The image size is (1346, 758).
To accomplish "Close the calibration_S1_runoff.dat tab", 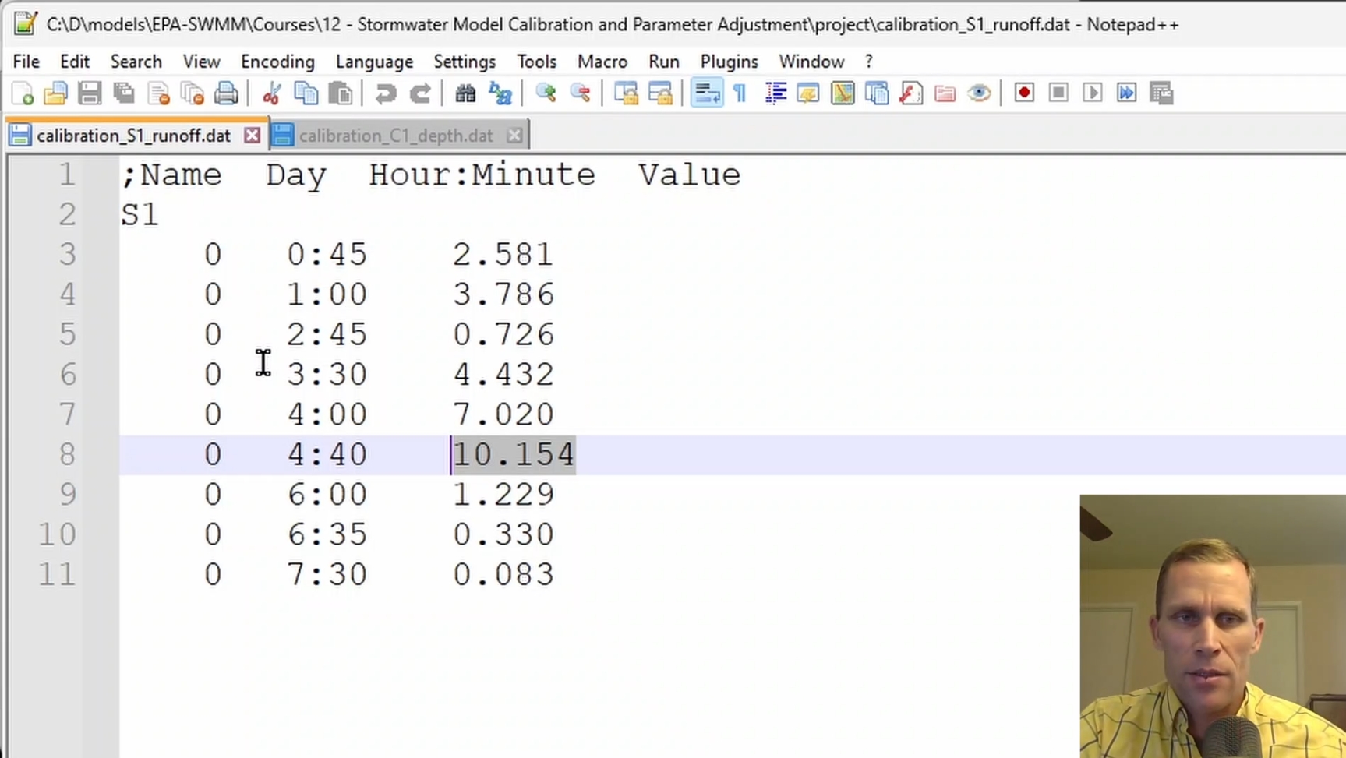I will pyautogui.click(x=252, y=136).
